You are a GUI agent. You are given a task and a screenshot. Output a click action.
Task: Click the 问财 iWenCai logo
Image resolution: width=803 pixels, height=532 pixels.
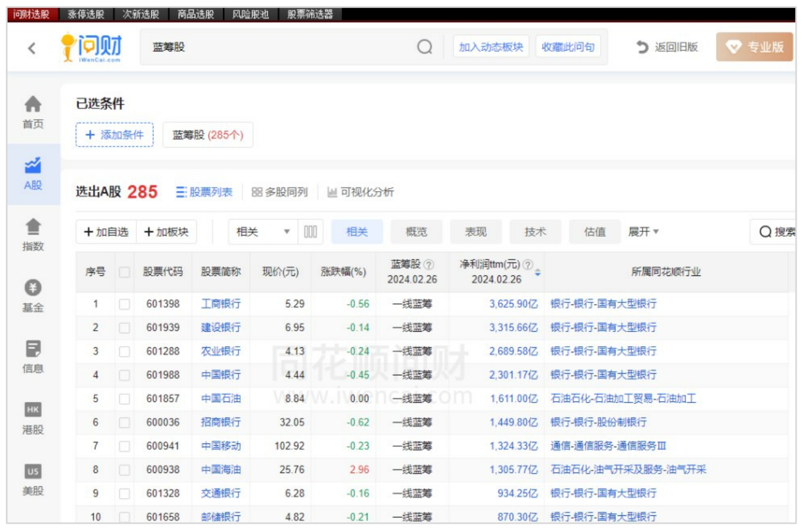coord(92,47)
